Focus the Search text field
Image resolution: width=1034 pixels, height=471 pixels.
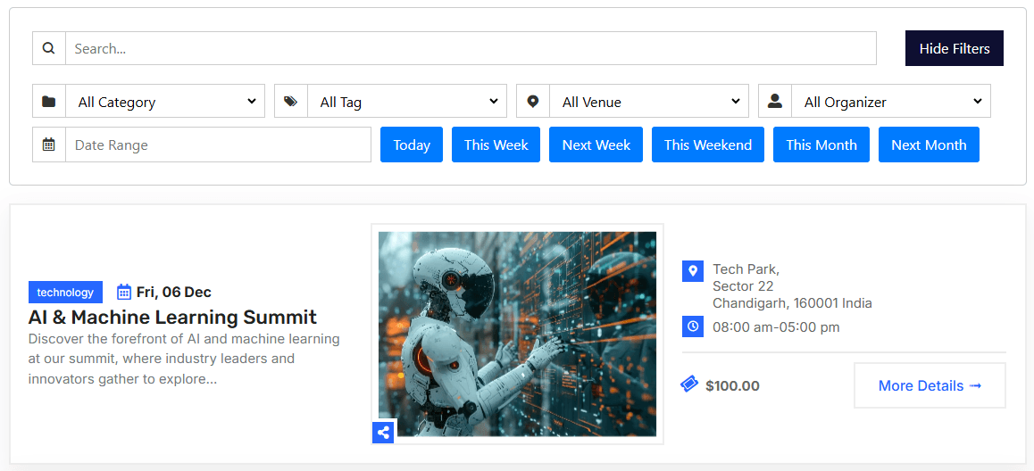coord(471,48)
